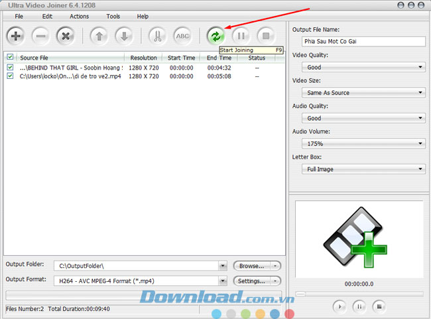
Task: Click the Source File column header
Action: (x=71, y=58)
